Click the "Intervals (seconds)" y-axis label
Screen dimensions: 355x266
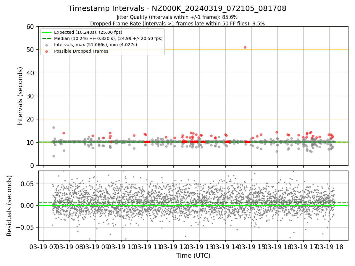[20, 96]
